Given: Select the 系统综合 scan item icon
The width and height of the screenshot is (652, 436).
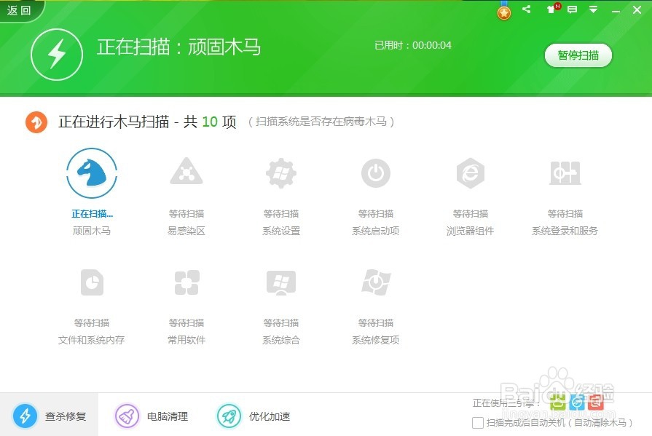Looking at the screenshot, I should [x=281, y=282].
